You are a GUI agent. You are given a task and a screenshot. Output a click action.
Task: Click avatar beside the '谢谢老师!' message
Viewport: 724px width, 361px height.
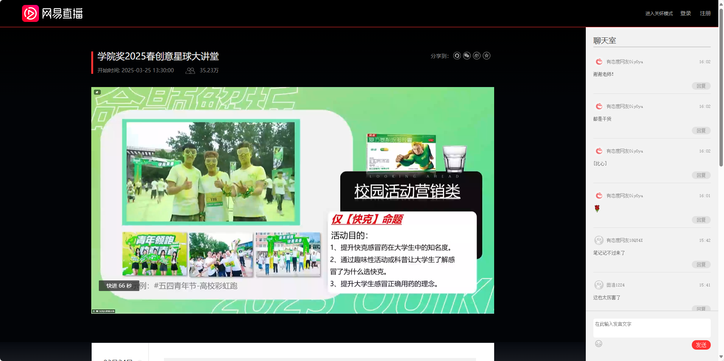coord(599,62)
